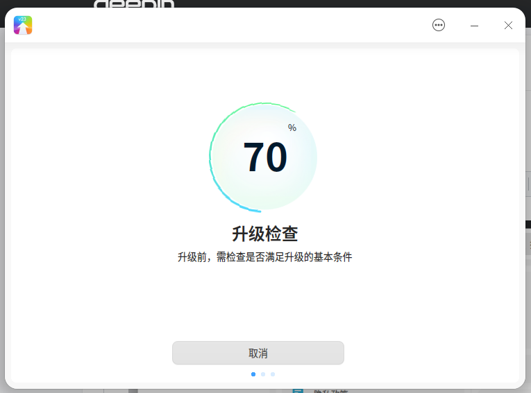This screenshot has width=531, height=393.
Task: Open the three-dot options menu
Action: (x=439, y=25)
